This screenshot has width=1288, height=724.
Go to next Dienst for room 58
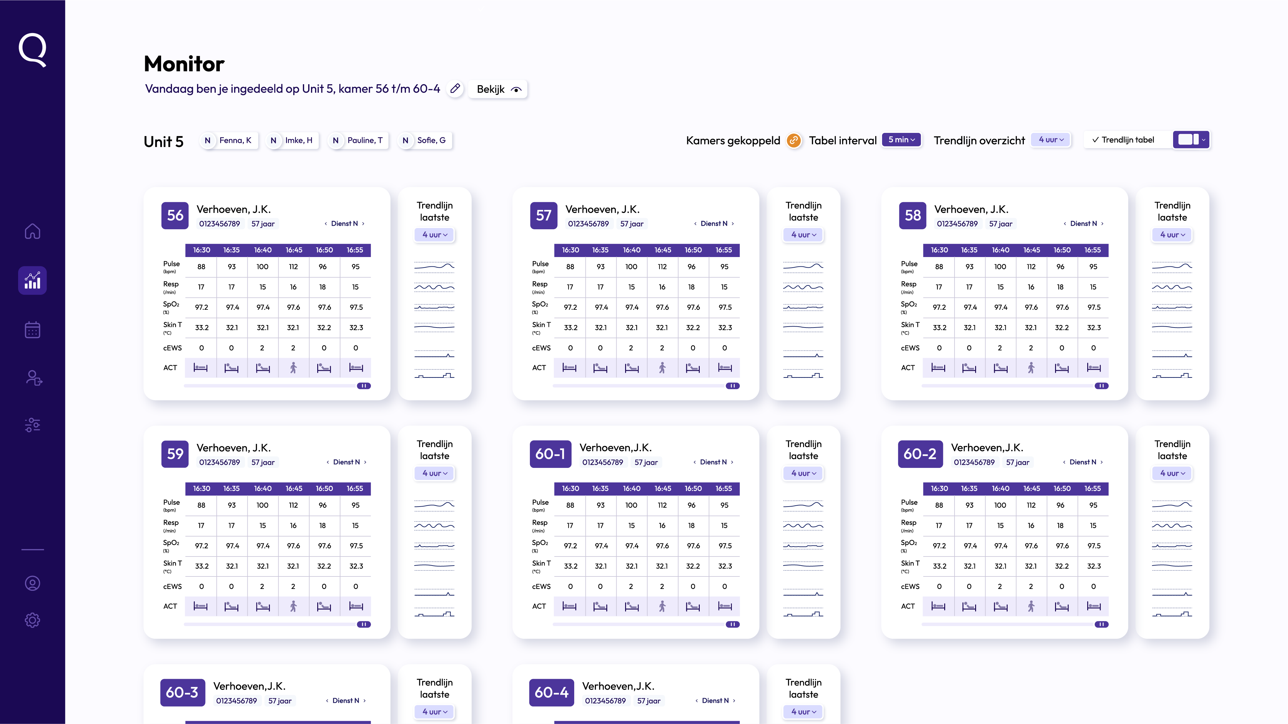[1103, 223]
